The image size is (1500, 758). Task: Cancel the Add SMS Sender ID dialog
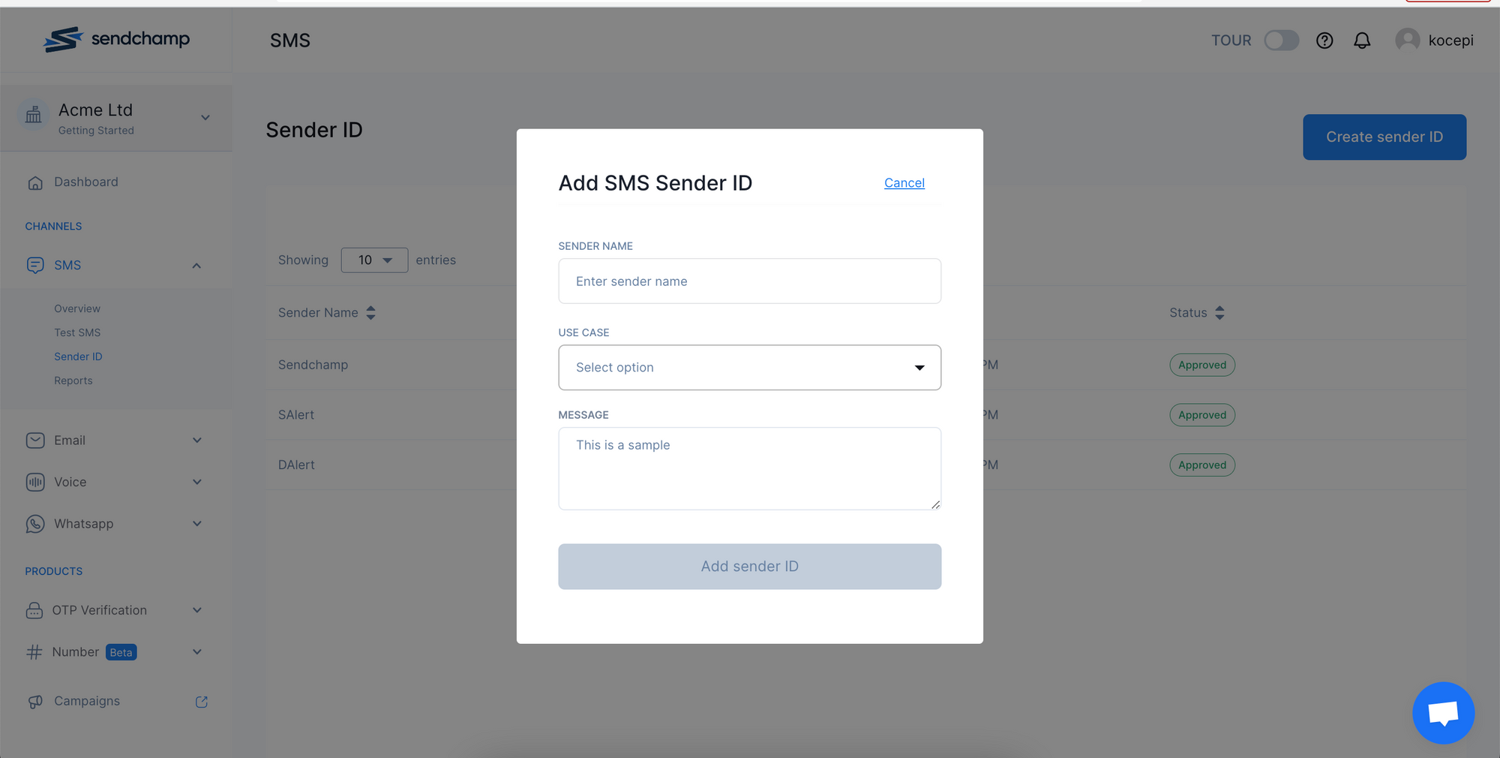coord(903,182)
